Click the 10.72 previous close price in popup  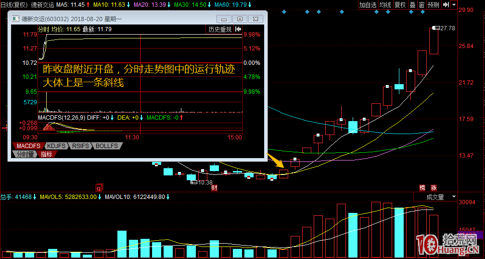(30, 63)
